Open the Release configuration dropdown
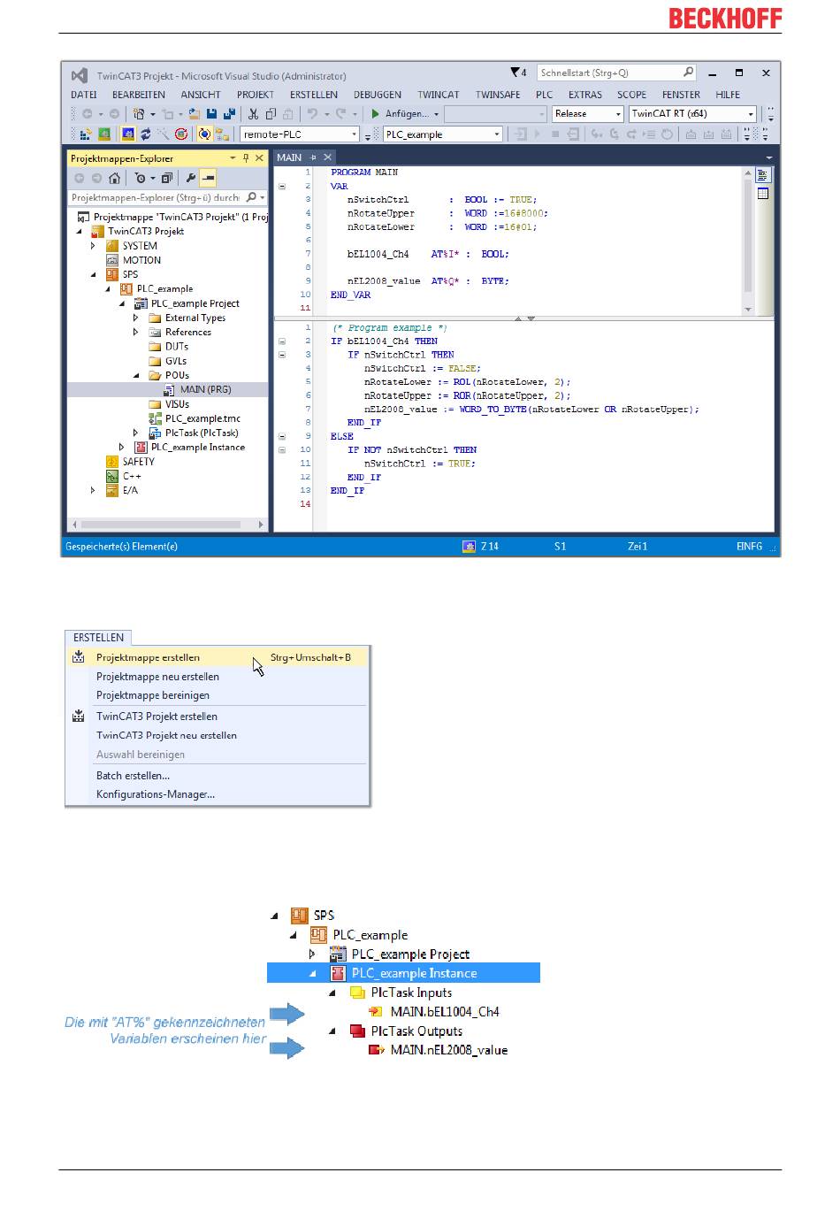The height and width of the screenshot is (1211, 840). point(618,114)
